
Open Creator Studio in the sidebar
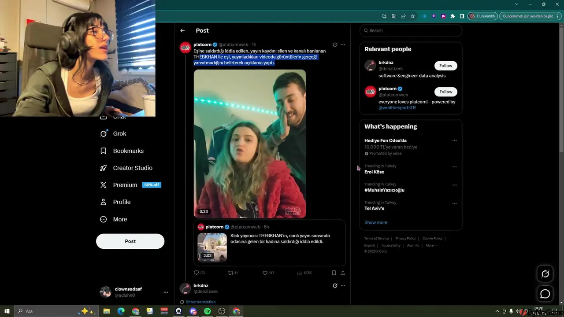[x=126, y=168]
